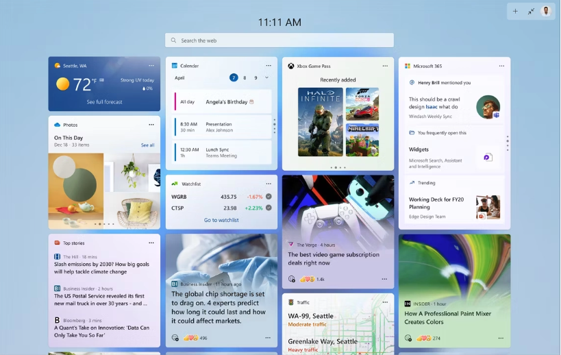The height and width of the screenshot is (355, 561).
Task: Toggle the CTSP watchlist checkmark
Action: (269, 208)
